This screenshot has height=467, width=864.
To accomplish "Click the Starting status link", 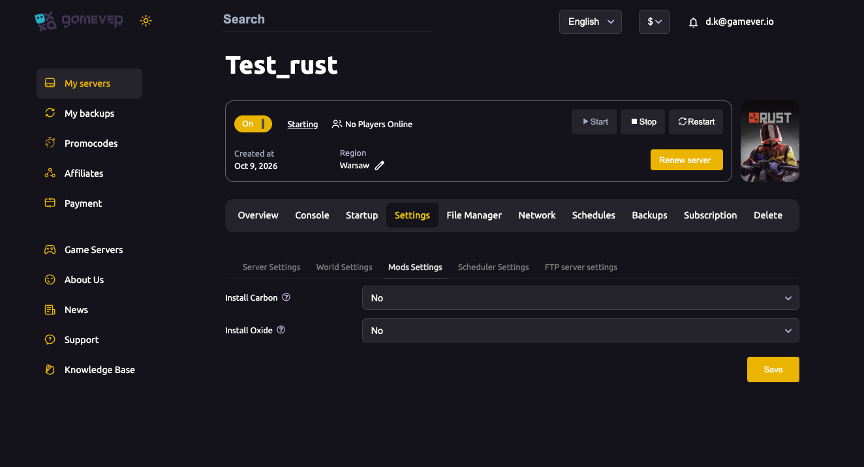I will [303, 124].
